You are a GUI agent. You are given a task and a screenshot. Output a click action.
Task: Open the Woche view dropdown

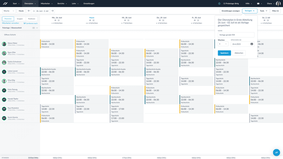point(9,11)
